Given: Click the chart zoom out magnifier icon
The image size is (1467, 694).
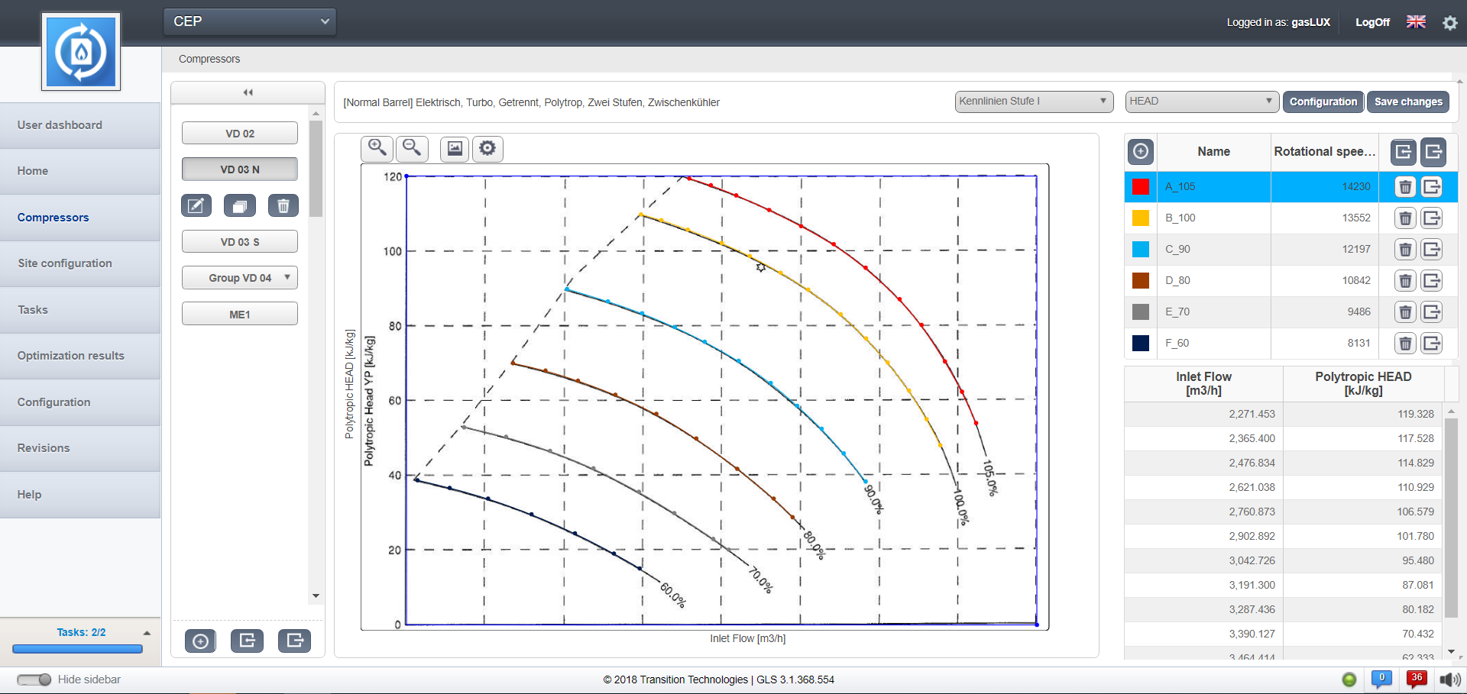Looking at the screenshot, I should (x=412, y=148).
